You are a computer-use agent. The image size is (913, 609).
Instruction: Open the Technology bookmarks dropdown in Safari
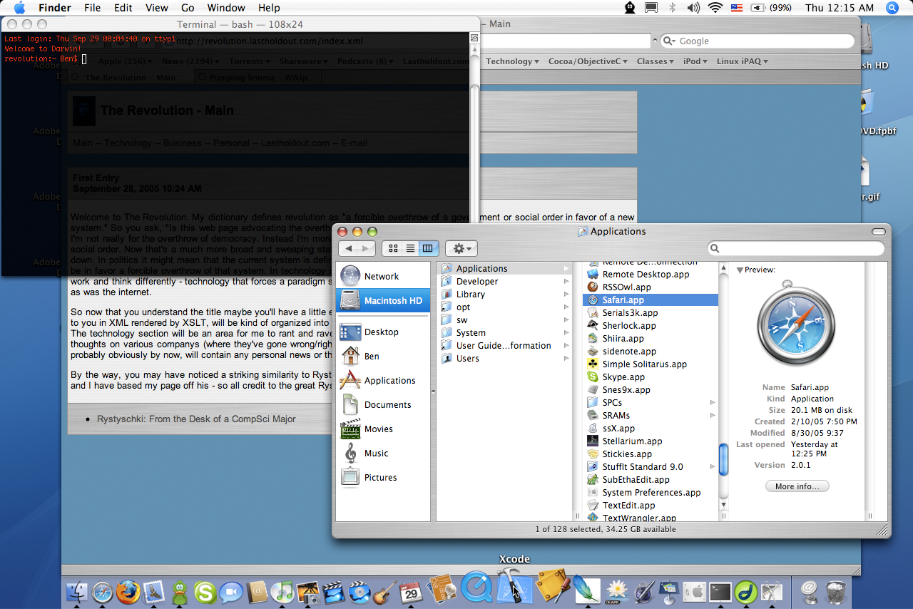click(512, 61)
